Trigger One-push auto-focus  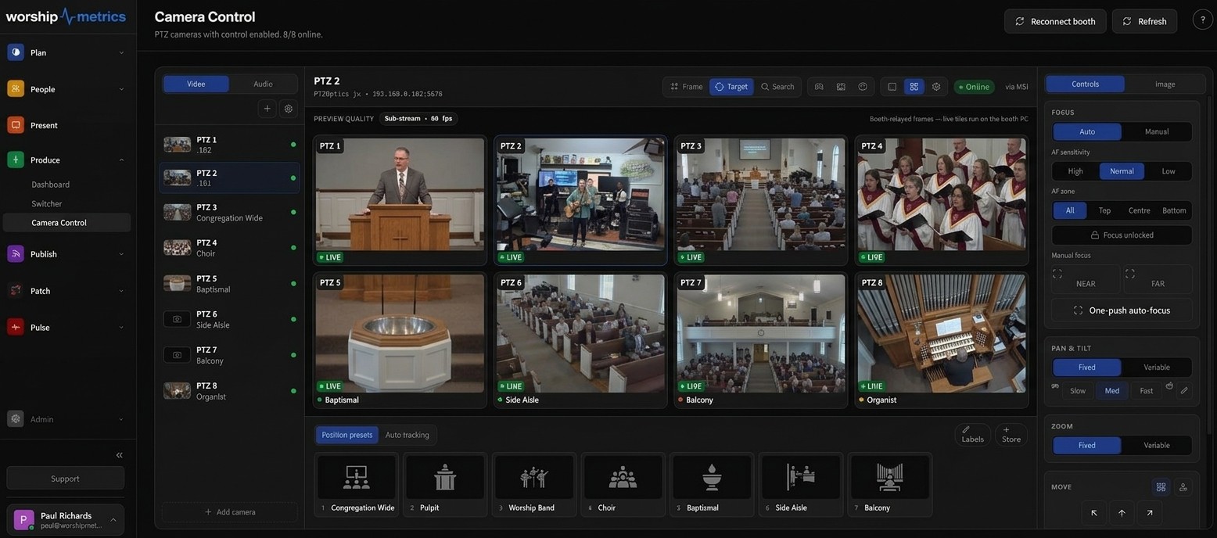pyautogui.click(x=1122, y=310)
